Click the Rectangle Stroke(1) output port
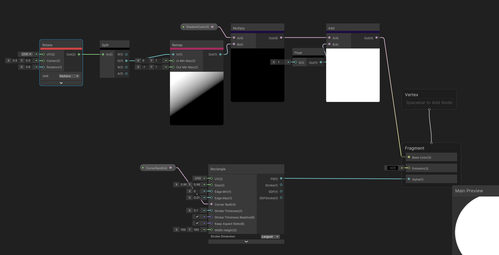 tap(281, 185)
